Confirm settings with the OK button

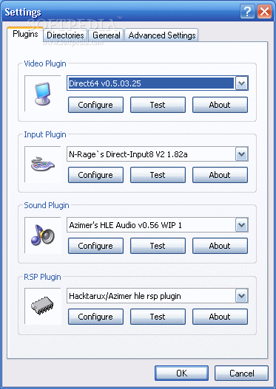pos(181,373)
